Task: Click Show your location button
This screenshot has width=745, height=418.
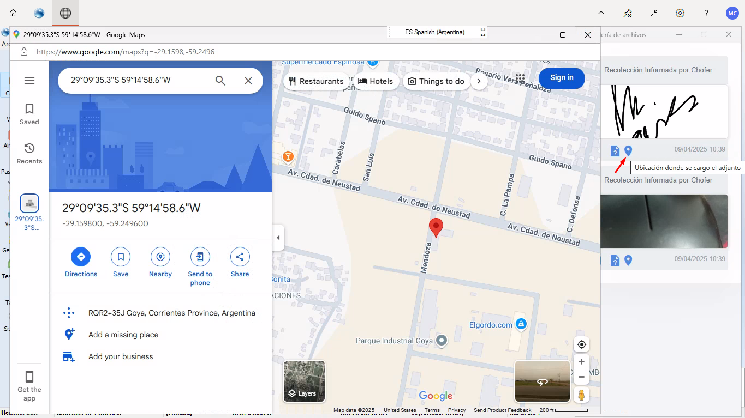Action: [x=582, y=344]
